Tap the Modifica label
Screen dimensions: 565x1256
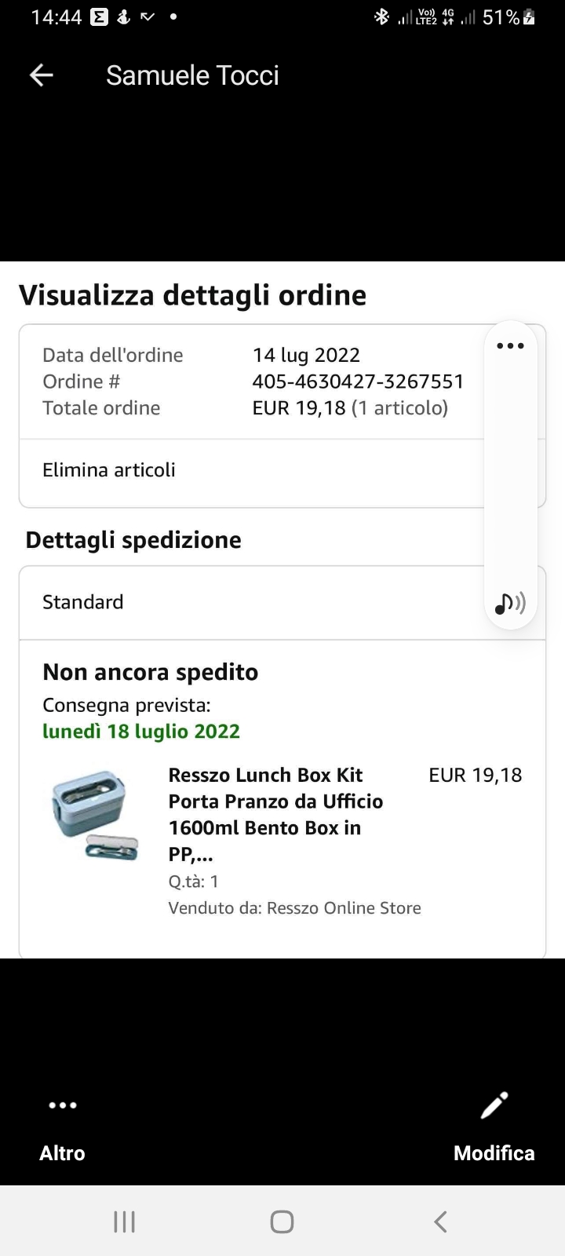click(x=494, y=1153)
